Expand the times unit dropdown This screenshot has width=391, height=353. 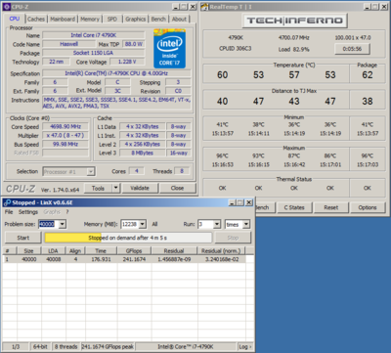coord(246,224)
